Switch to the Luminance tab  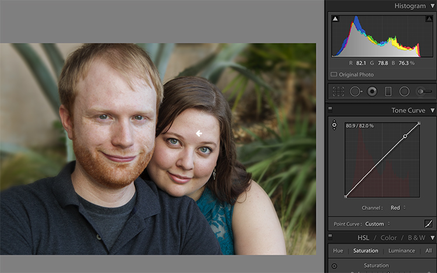[x=401, y=251]
